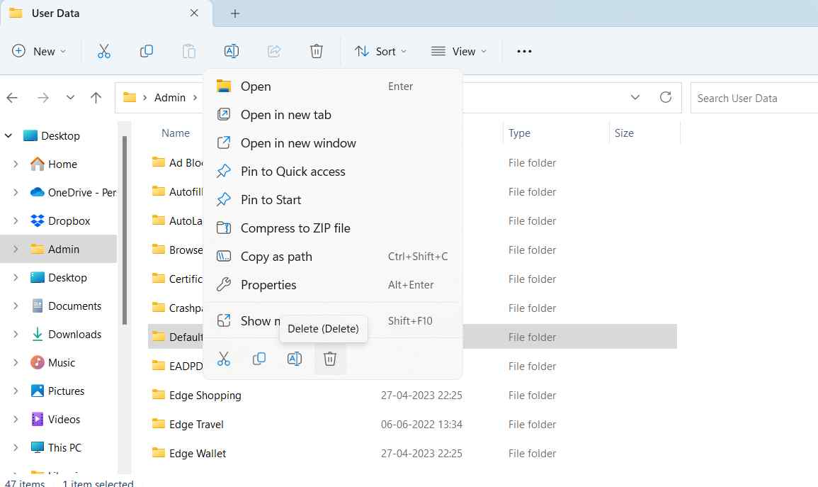
Task: Click the Share icon in the toolbar
Action: (273, 50)
